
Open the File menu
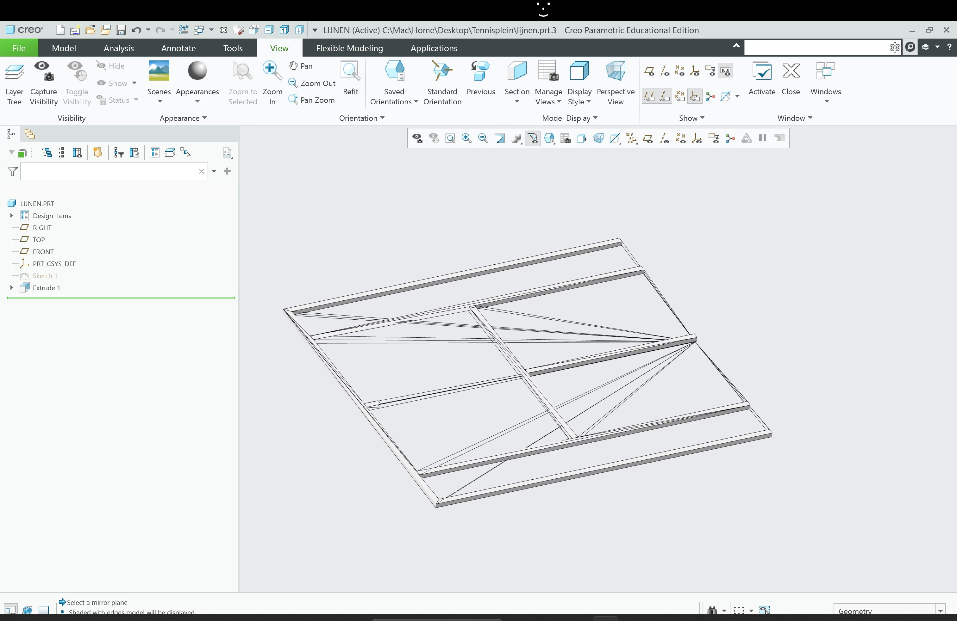[x=19, y=48]
